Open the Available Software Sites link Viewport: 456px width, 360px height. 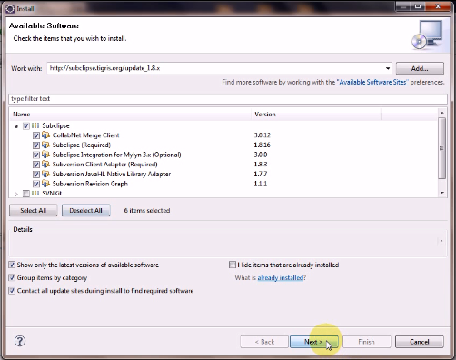tap(372, 82)
